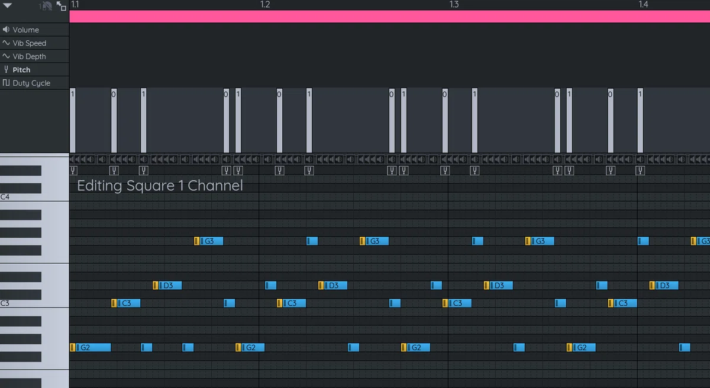Screen dimensions: 710x388
Task: Maximize the piano roll with the arrows icon
Action: (62, 5)
